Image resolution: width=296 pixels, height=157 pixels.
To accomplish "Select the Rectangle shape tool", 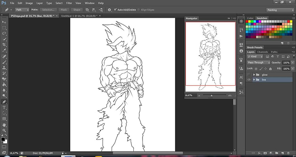I will (4, 119).
